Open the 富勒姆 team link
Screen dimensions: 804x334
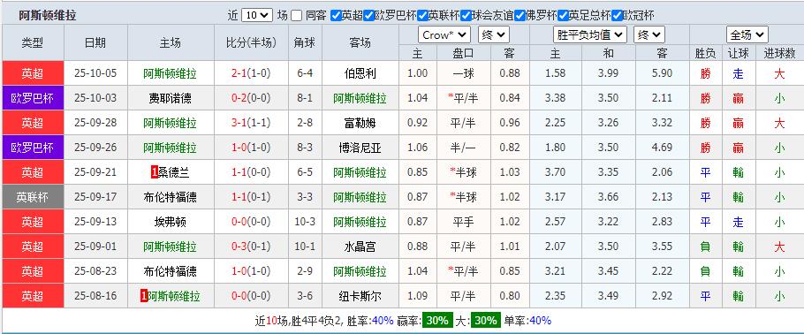pos(360,123)
